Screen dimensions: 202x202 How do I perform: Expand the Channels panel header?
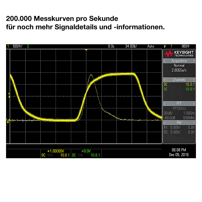point(179,80)
